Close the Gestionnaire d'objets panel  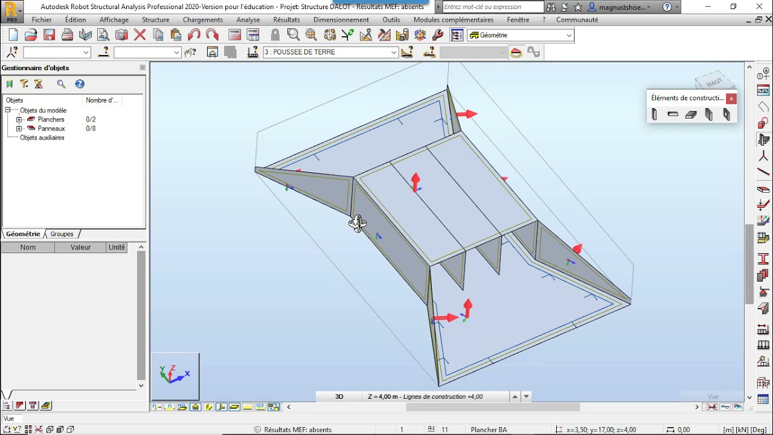[143, 68]
